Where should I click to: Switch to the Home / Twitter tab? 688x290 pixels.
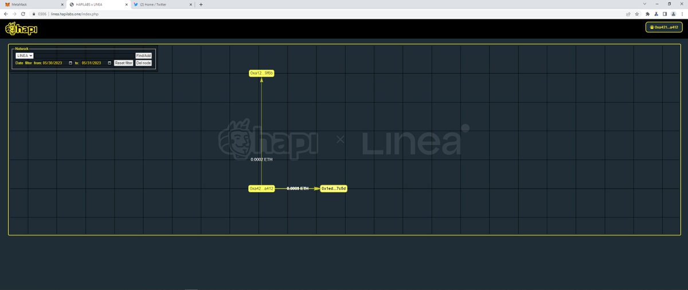(162, 4)
